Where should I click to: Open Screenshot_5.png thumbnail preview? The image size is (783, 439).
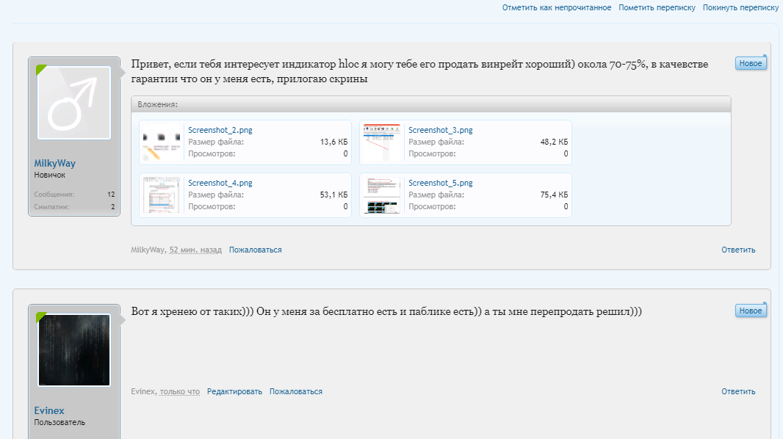[381, 195]
